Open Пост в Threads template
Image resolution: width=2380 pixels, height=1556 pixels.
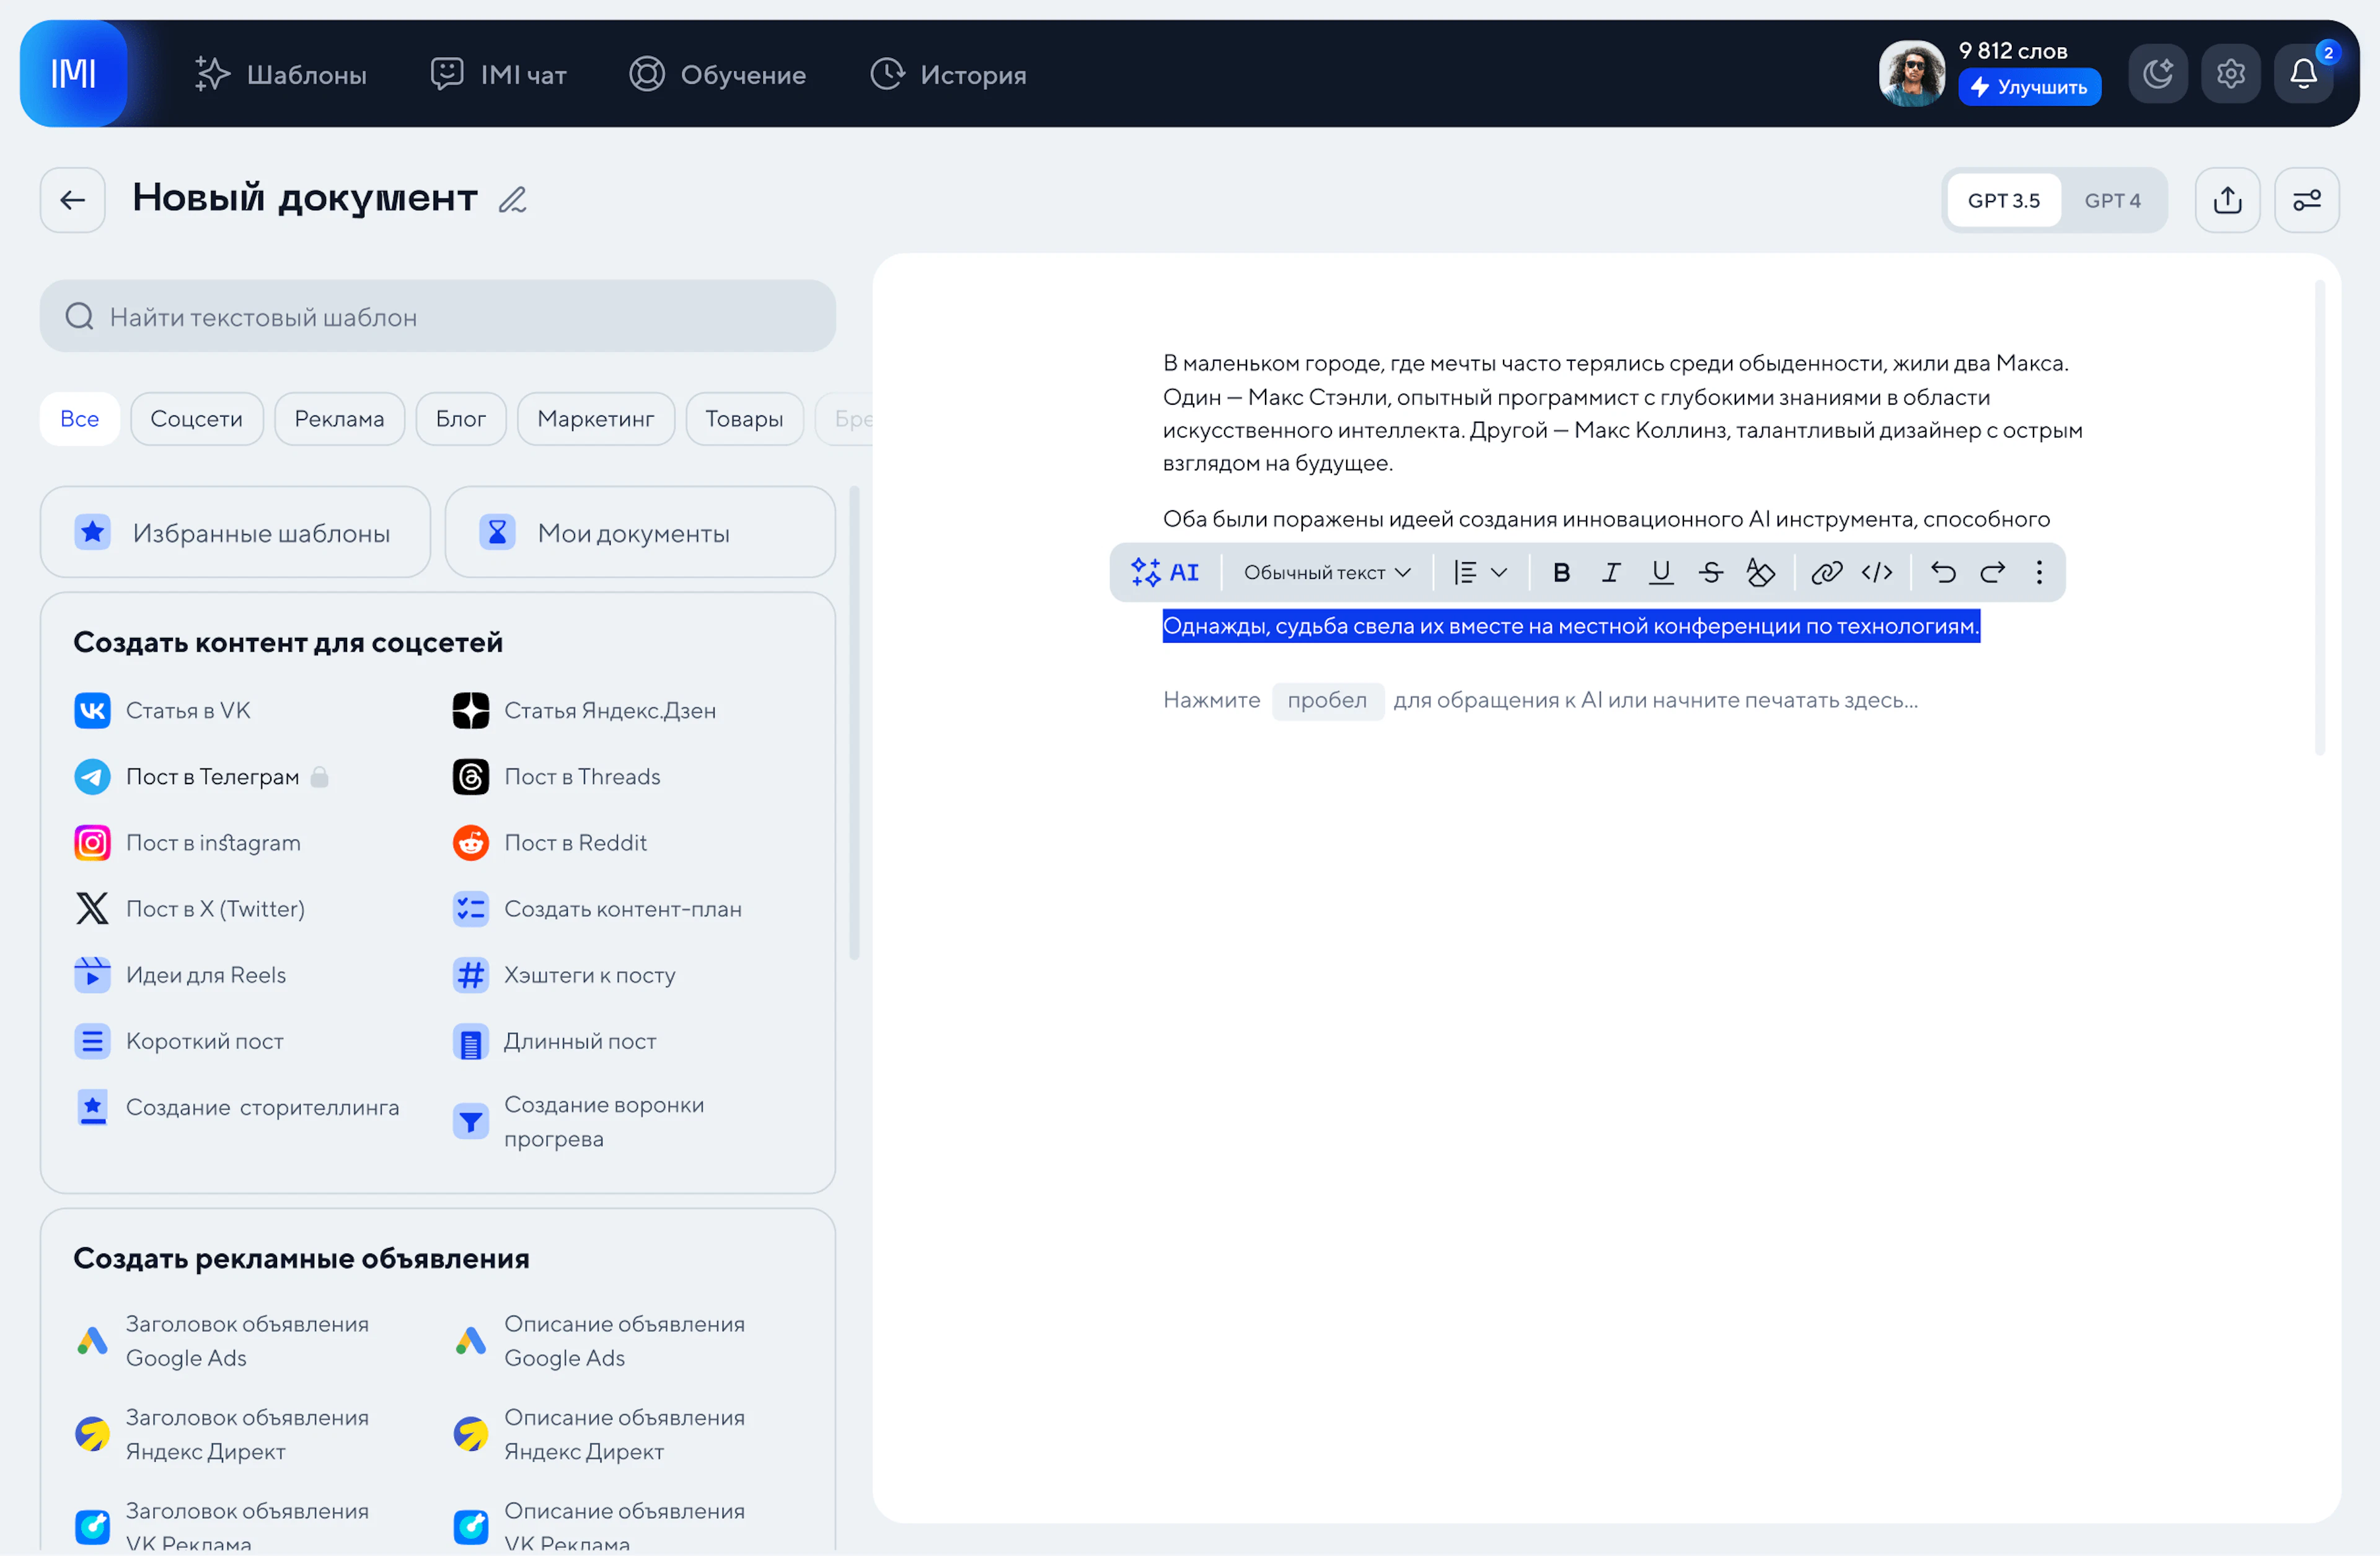[x=557, y=776]
